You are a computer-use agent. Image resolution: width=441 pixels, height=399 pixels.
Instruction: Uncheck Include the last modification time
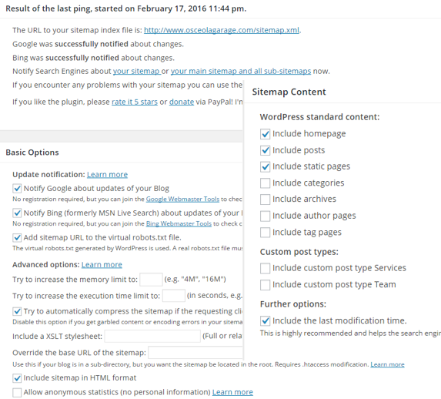tap(266, 320)
